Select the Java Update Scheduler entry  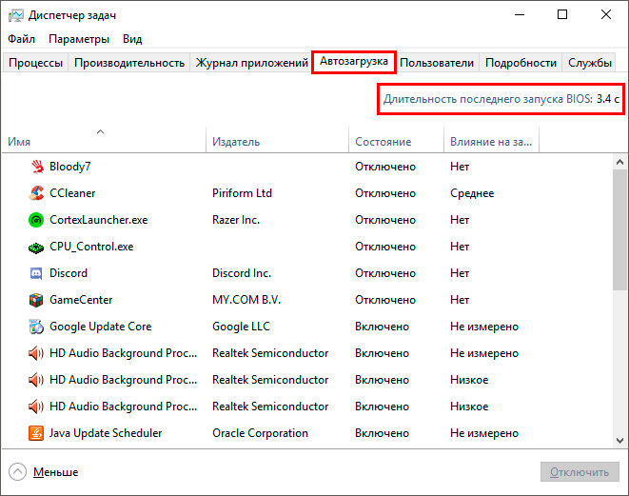tap(106, 433)
